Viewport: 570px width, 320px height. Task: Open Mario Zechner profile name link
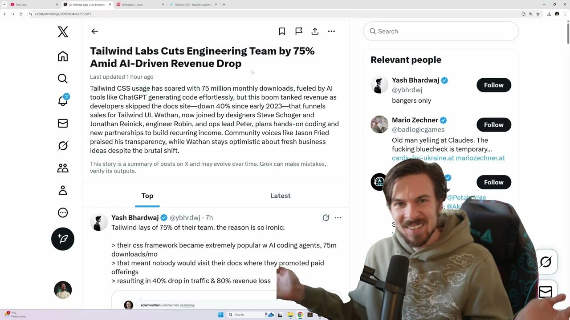[x=415, y=120]
